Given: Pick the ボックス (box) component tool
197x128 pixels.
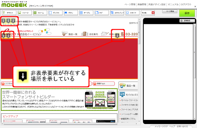Looking at the screenshot, I should click(55, 13).
